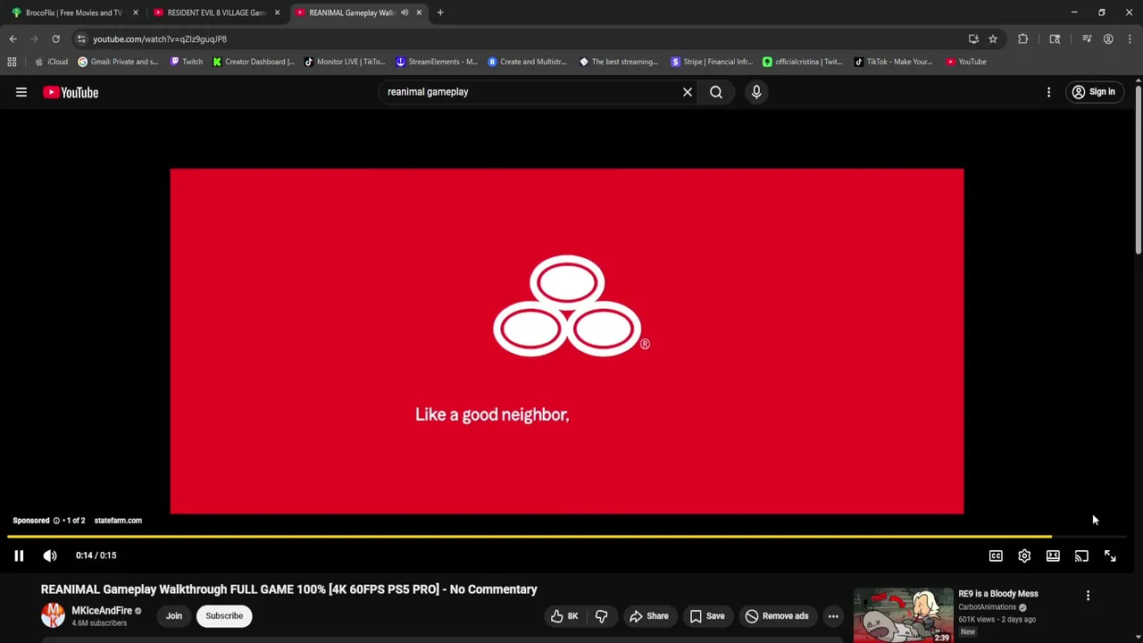The width and height of the screenshot is (1143, 643).
Task: Switch to theater mode
Action: [x=1053, y=555]
